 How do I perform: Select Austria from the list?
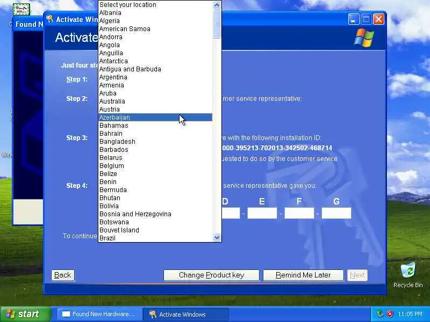click(155, 109)
